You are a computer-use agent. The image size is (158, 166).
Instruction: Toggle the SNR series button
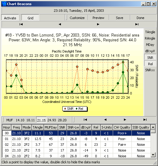coord(150,57)
